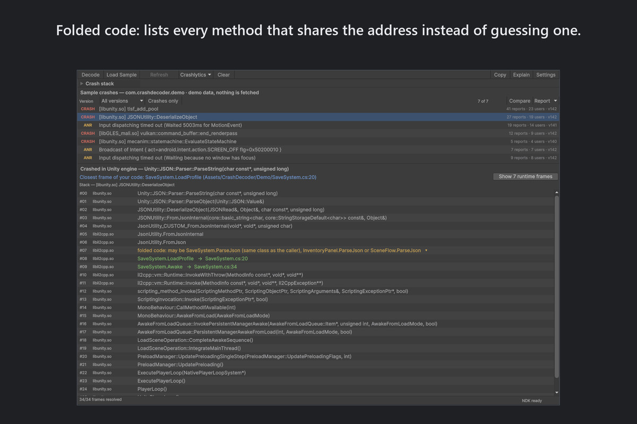Click the Load Sample button
The height and width of the screenshot is (424, 637).
[122, 75]
